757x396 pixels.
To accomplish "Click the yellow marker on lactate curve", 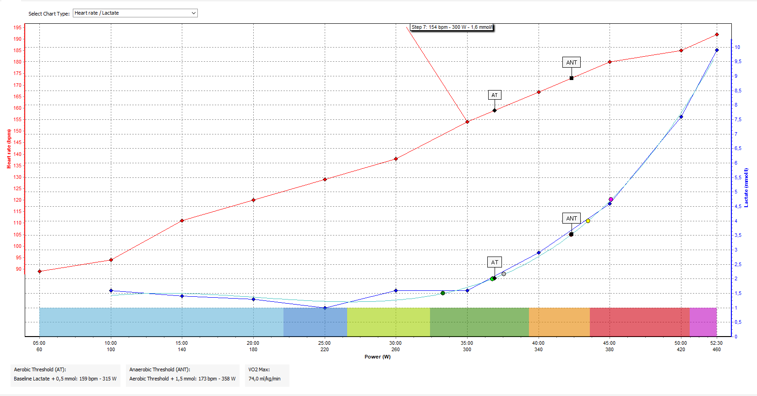I will click(588, 221).
